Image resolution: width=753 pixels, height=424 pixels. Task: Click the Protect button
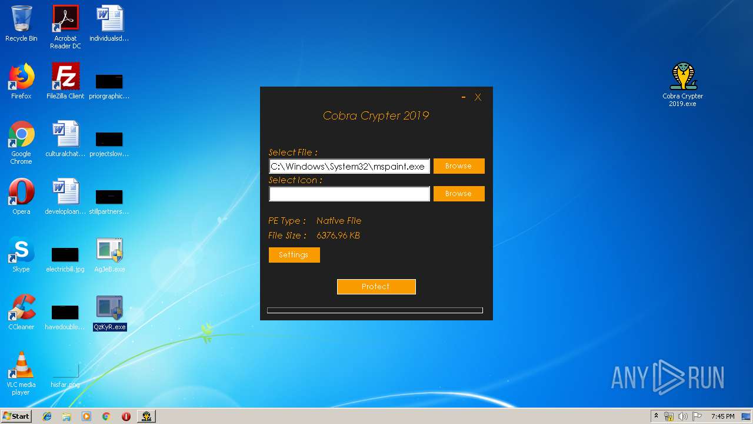[x=376, y=287]
